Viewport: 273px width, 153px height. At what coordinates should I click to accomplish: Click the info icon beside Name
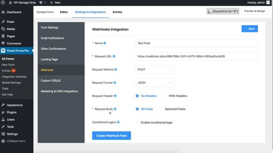click(x=105, y=43)
